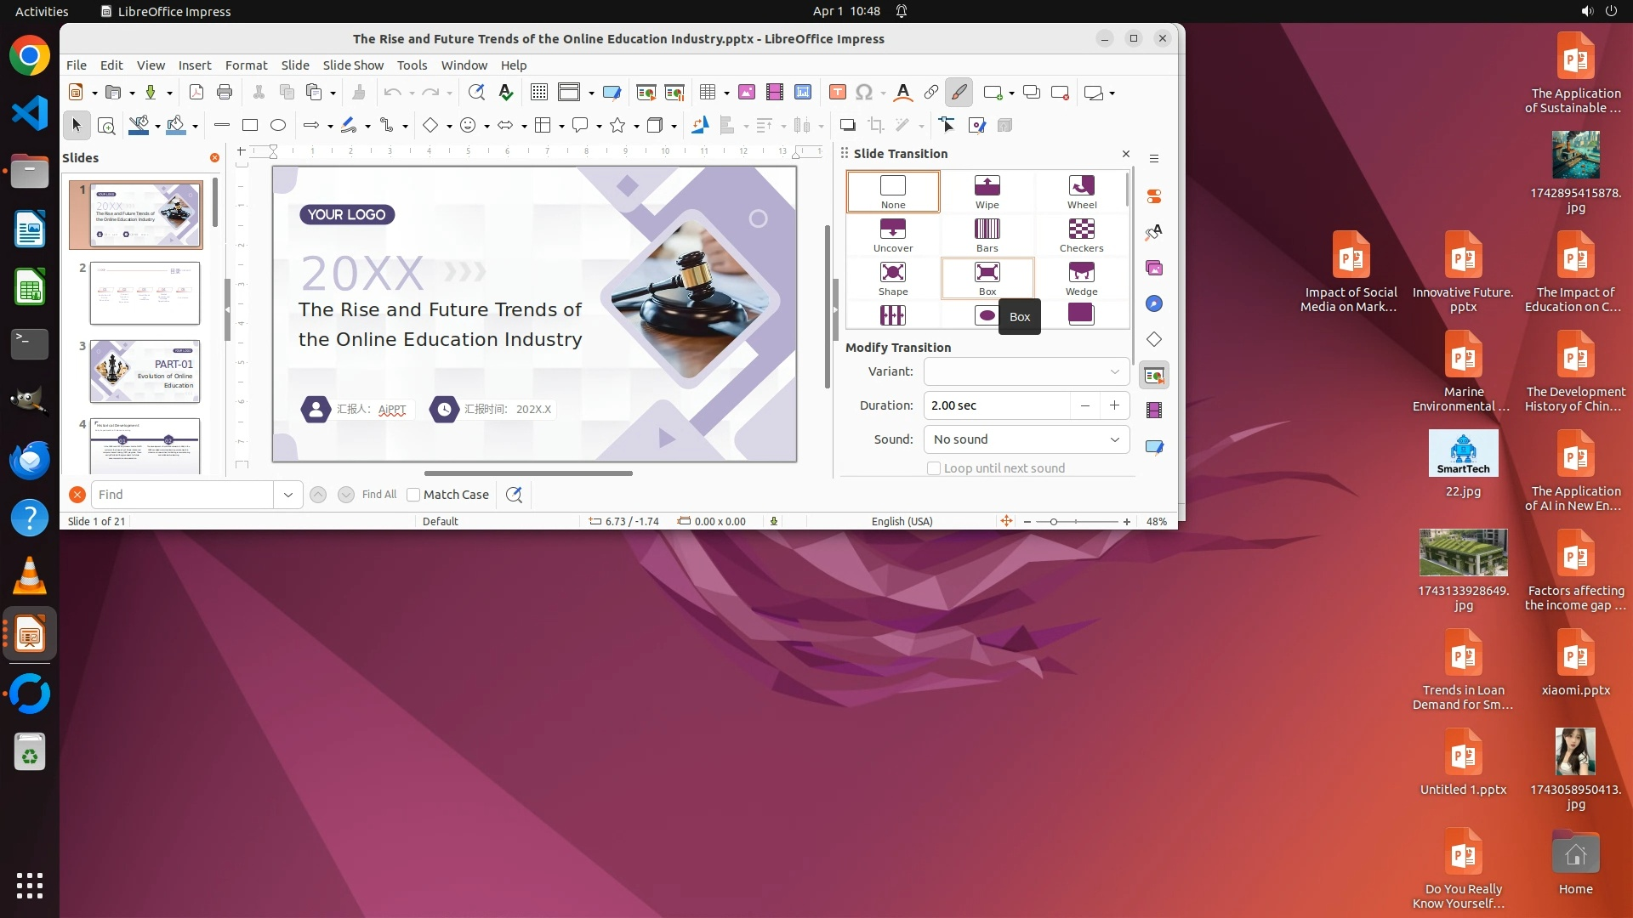
Task: Toggle the display grid icon
Action: pyautogui.click(x=539, y=93)
